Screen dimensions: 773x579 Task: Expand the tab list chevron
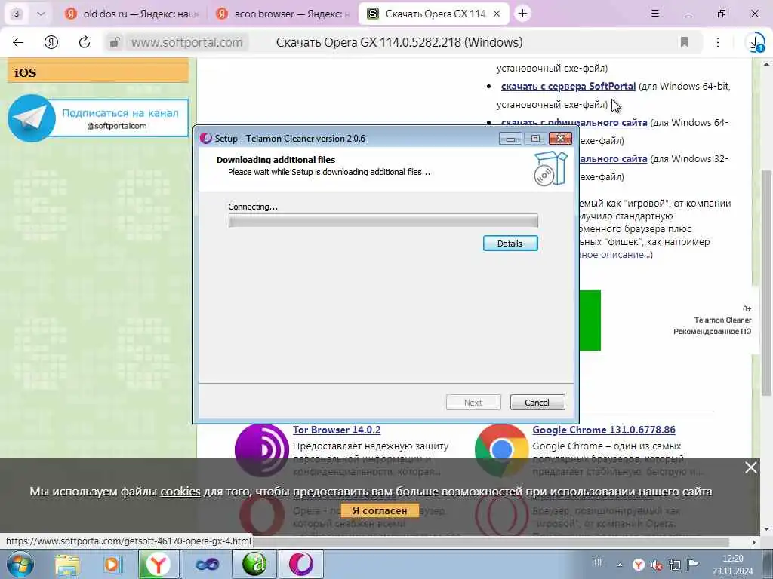(x=42, y=14)
